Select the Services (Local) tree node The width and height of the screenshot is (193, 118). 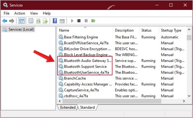[x=18, y=29]
